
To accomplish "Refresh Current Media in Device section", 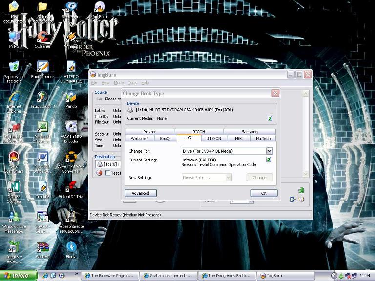I will click(270, 119).
